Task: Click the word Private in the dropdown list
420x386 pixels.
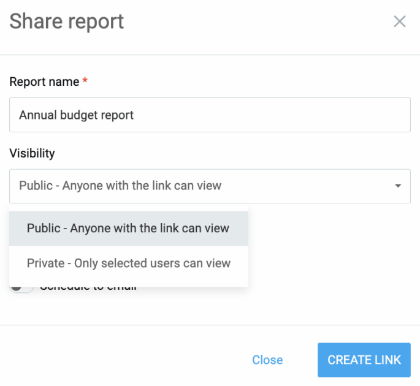Action: [47, 263]
